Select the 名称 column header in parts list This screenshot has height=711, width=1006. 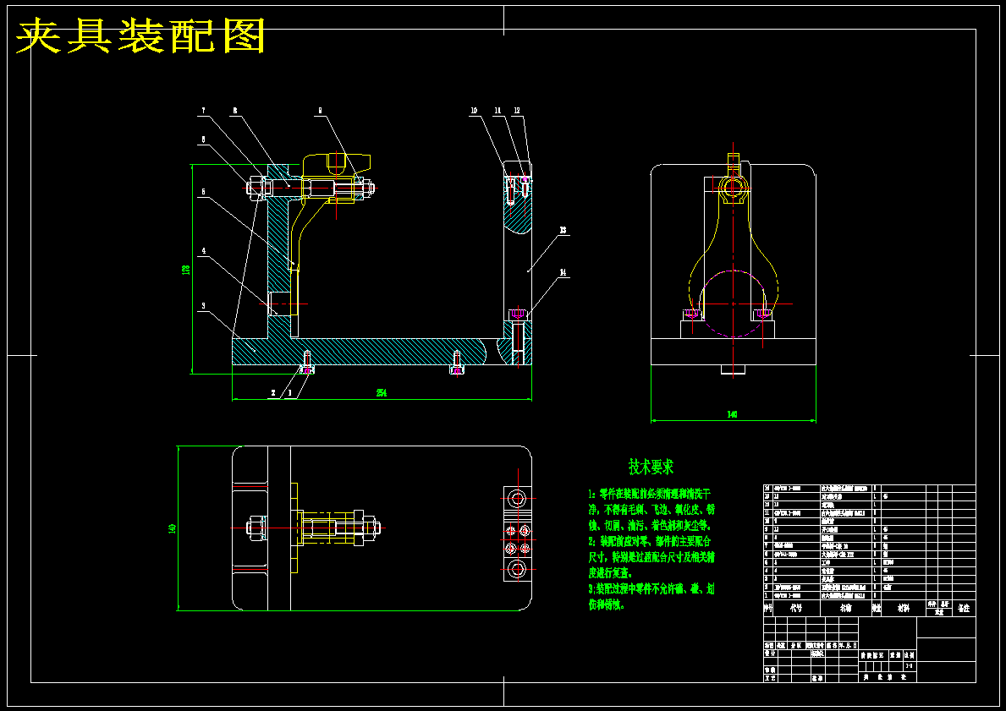[x=845, y=609]
